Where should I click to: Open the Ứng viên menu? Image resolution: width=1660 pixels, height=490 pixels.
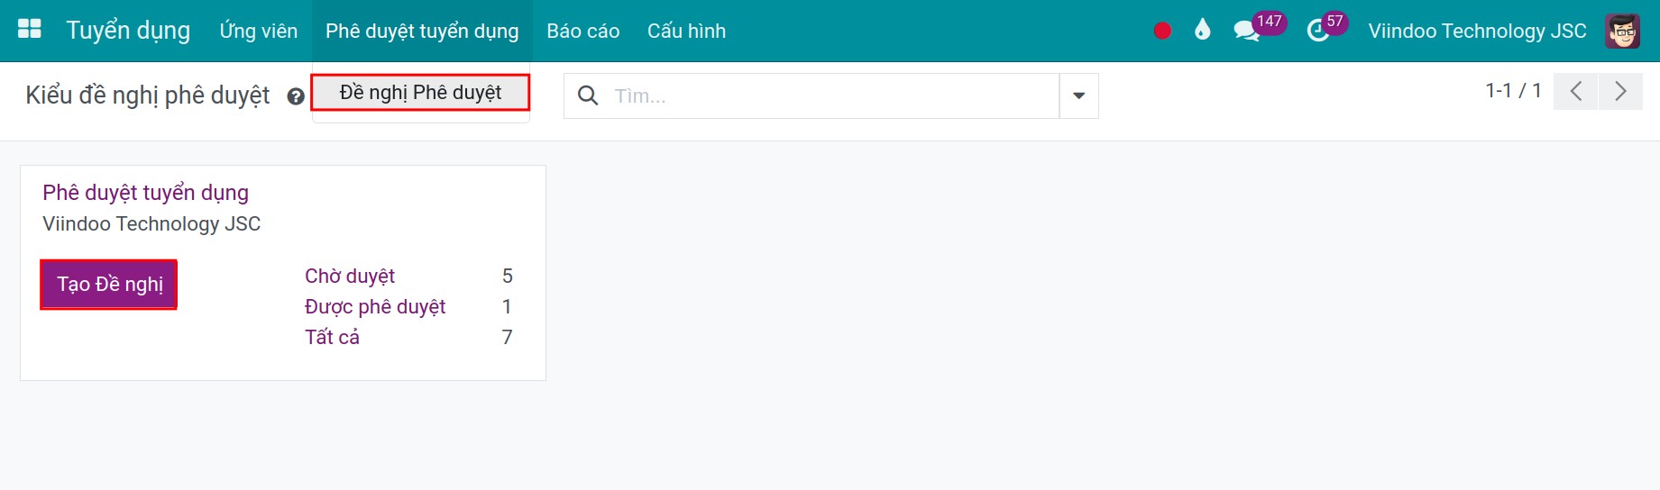pyautogui.click(x=259, y=31)
